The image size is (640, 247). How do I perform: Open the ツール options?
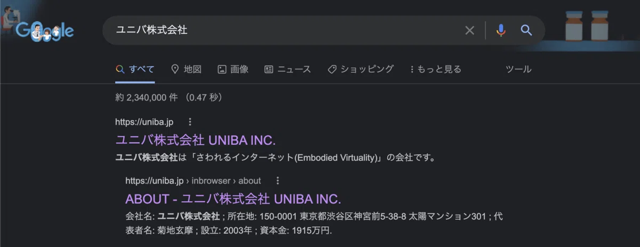[518, 69]
